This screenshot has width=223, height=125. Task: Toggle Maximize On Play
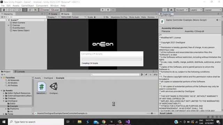click(119, 17)
